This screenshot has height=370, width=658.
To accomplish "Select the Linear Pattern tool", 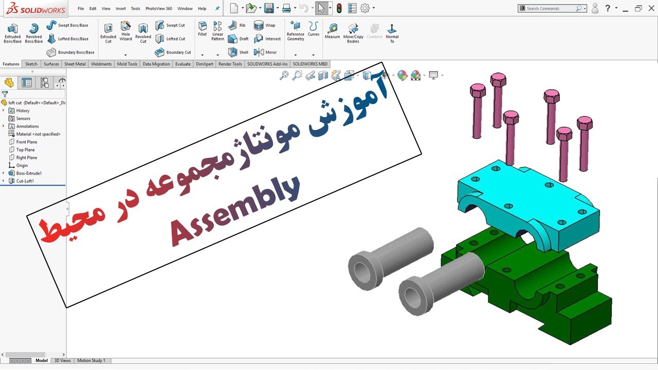I will point(217,31).
